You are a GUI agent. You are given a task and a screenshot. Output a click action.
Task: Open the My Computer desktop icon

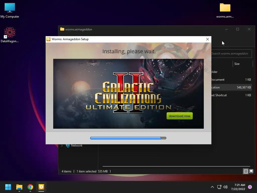click(10, 10)
